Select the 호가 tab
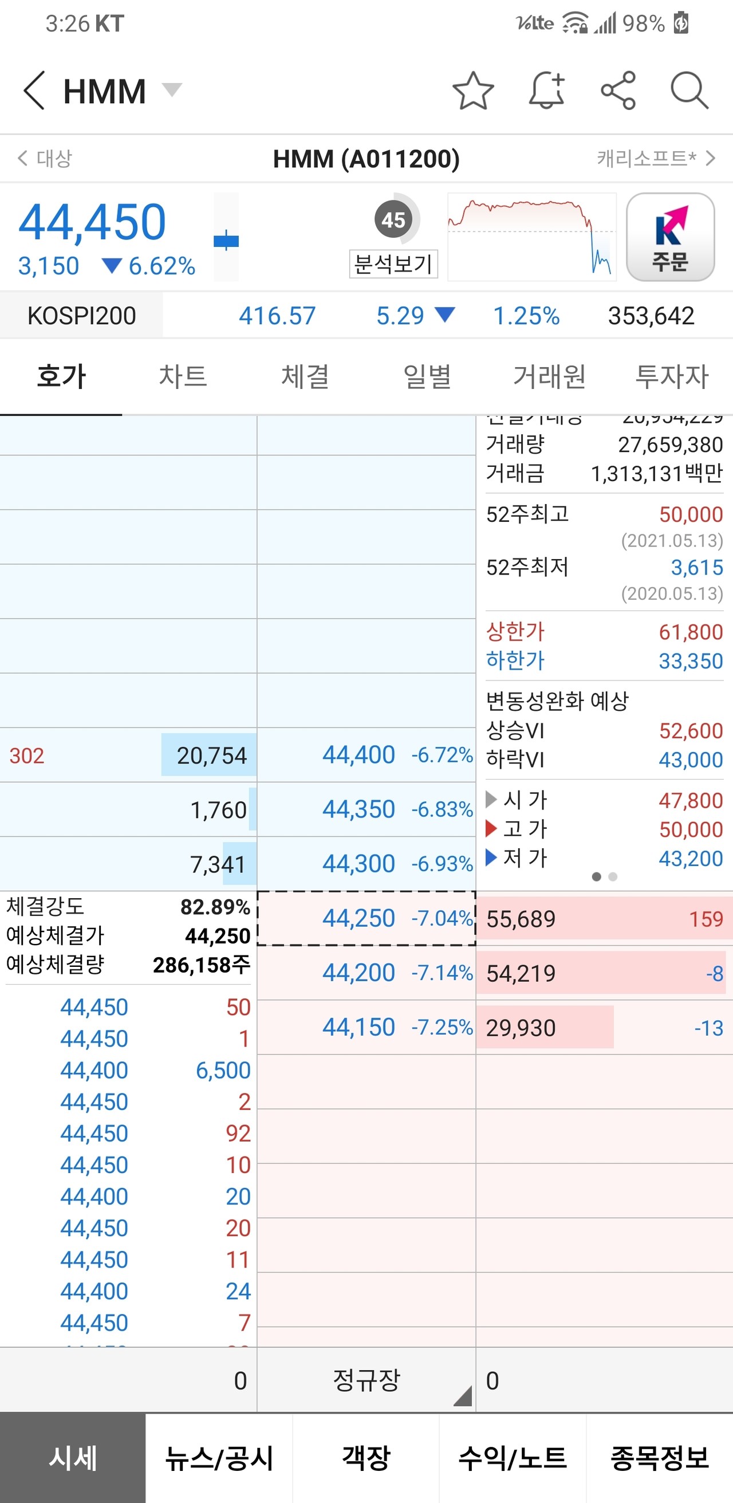Screen dimensions: 733x1503 (61, 376)
